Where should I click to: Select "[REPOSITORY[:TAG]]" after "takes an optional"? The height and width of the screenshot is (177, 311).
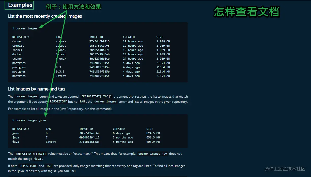(96, 97)
